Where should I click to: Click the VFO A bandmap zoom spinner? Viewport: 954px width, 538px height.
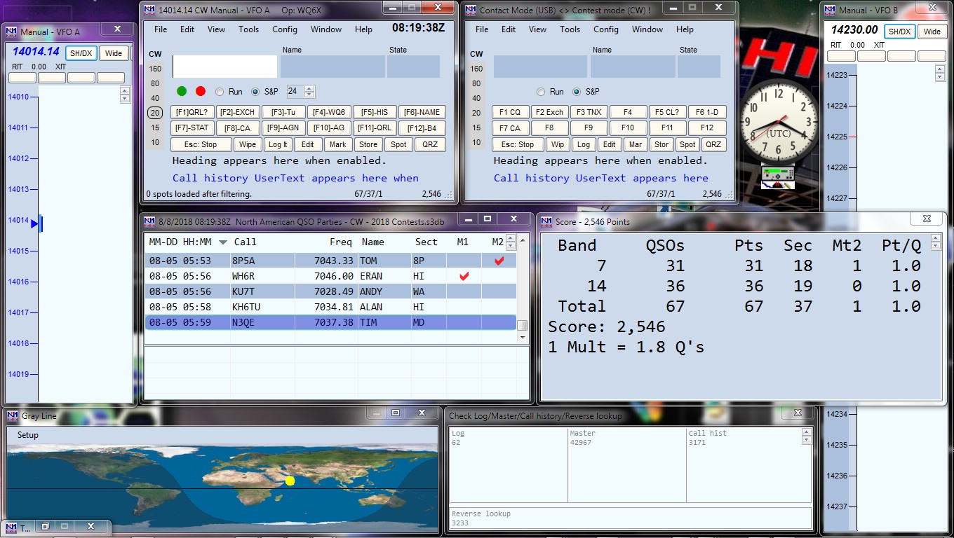pos(125,94)
